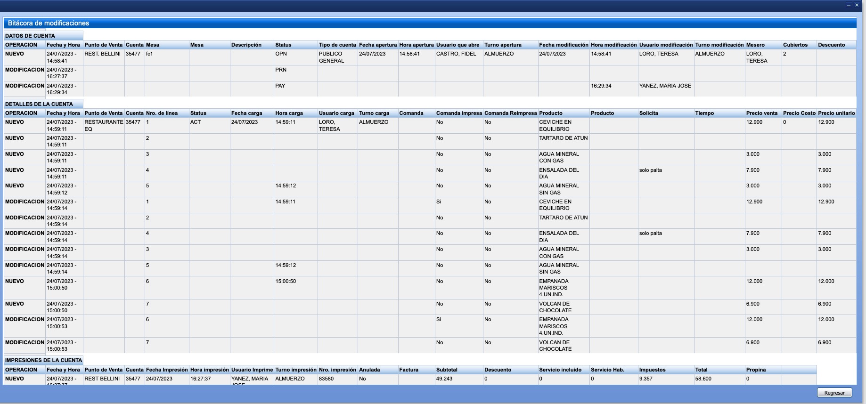866x404 pixels.
Task: Select the 'RESTAURANTE EQ' point of sale cell
Action: coord(104,125)
